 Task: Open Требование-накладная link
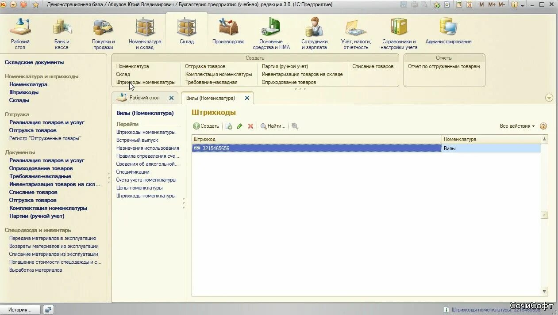coord(211,82)
